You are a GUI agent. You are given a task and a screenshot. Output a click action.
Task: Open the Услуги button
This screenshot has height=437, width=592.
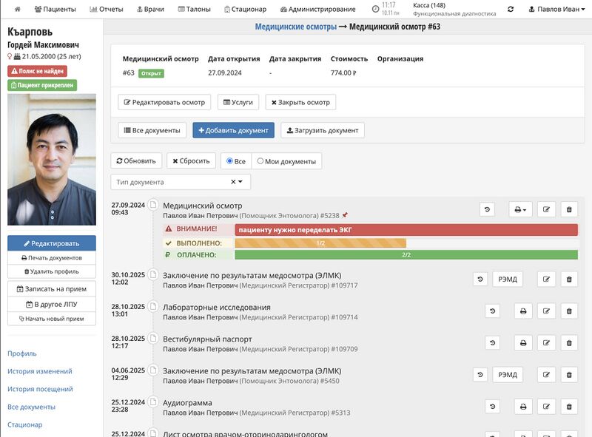(x=238, y=102)
